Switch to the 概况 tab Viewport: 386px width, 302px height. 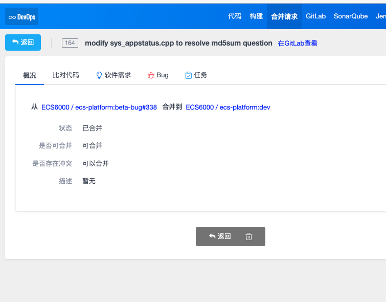pyautogui.click(x=30, y=75)
